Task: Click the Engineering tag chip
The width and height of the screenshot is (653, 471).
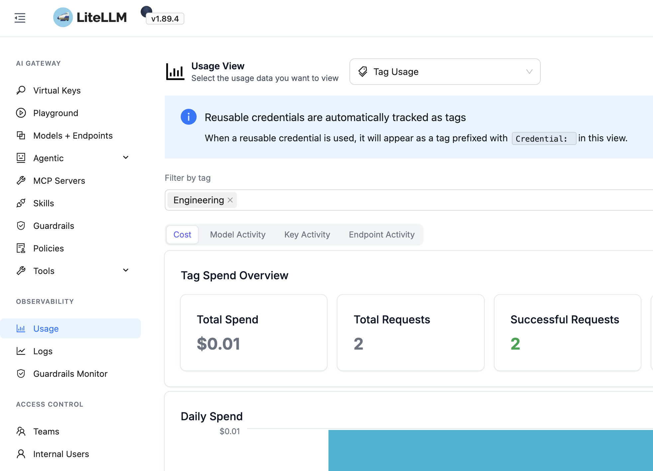Action: pos(202,200)
